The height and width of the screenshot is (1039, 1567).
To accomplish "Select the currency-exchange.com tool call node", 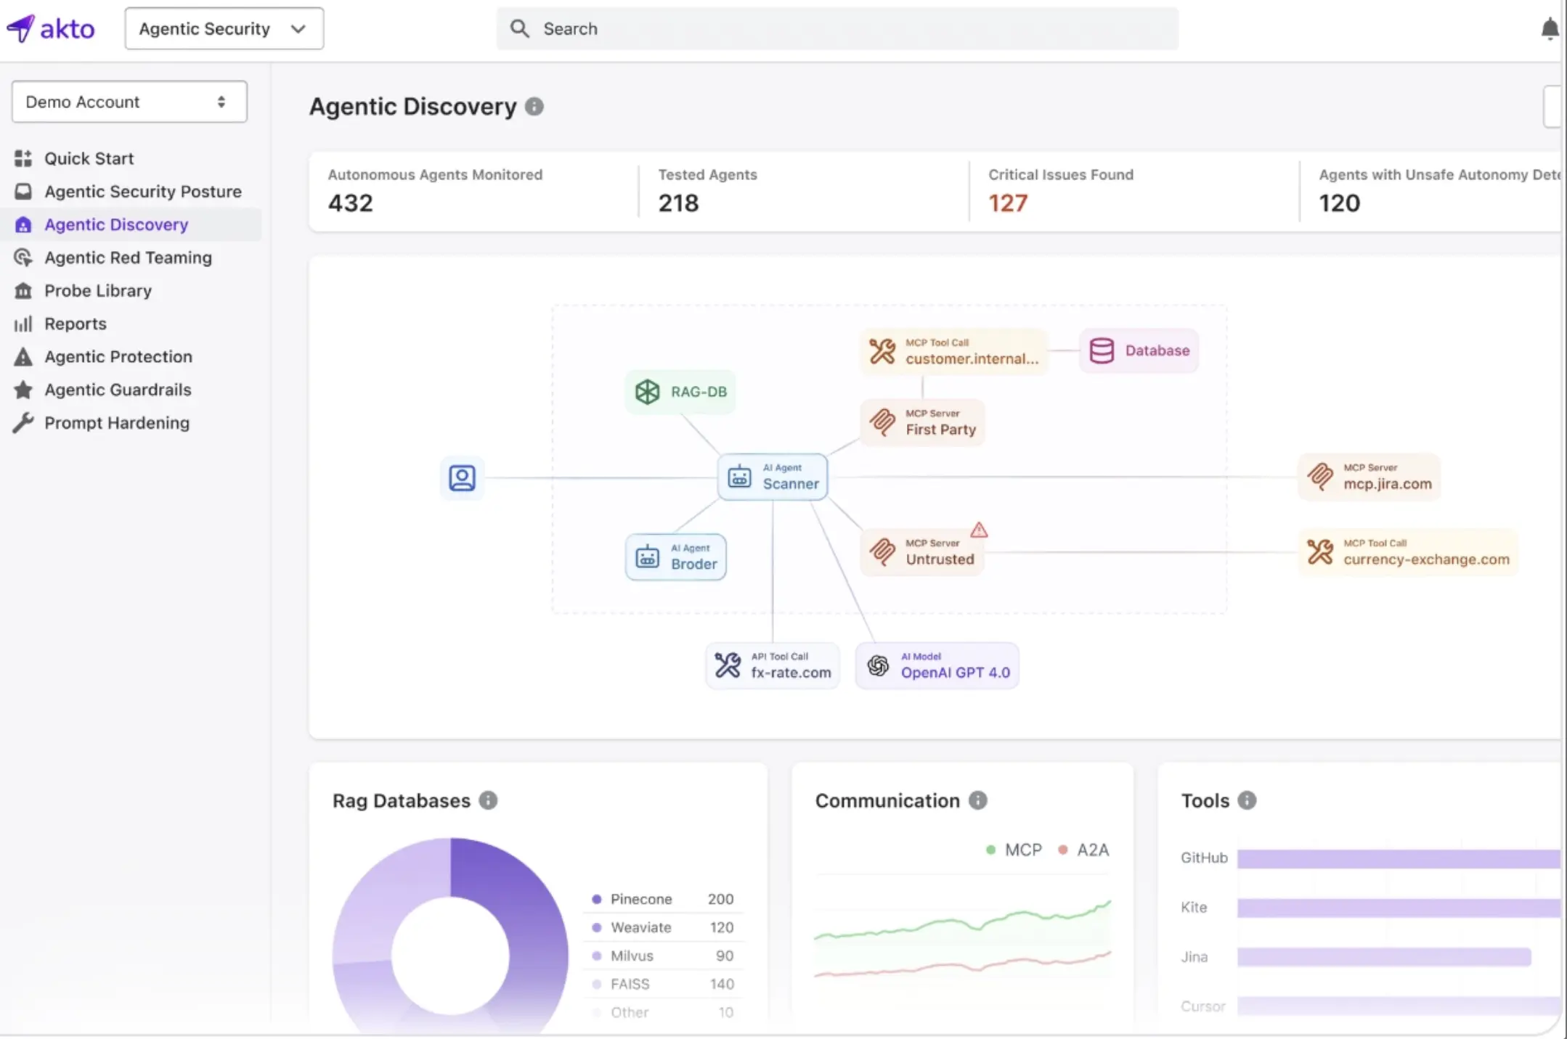I will [1408, 552].
